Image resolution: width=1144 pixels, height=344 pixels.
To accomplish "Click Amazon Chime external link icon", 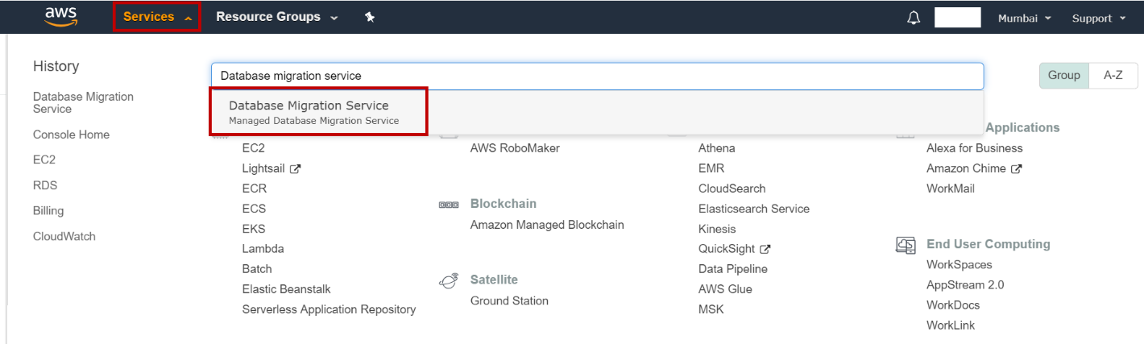I will point(1017,169).
